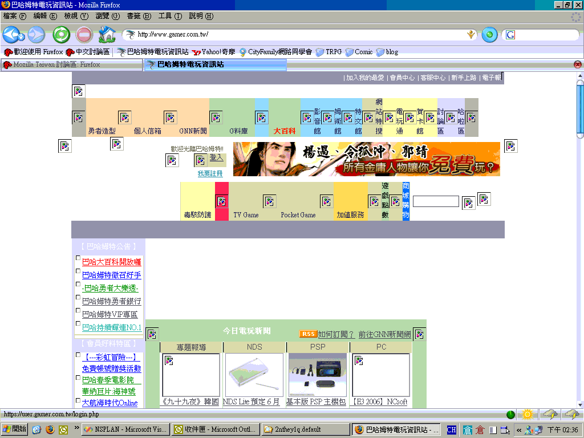
Task: Tick the checkbox beside 巴哈姆特VIP專區
Action: (x=78, y=311)
